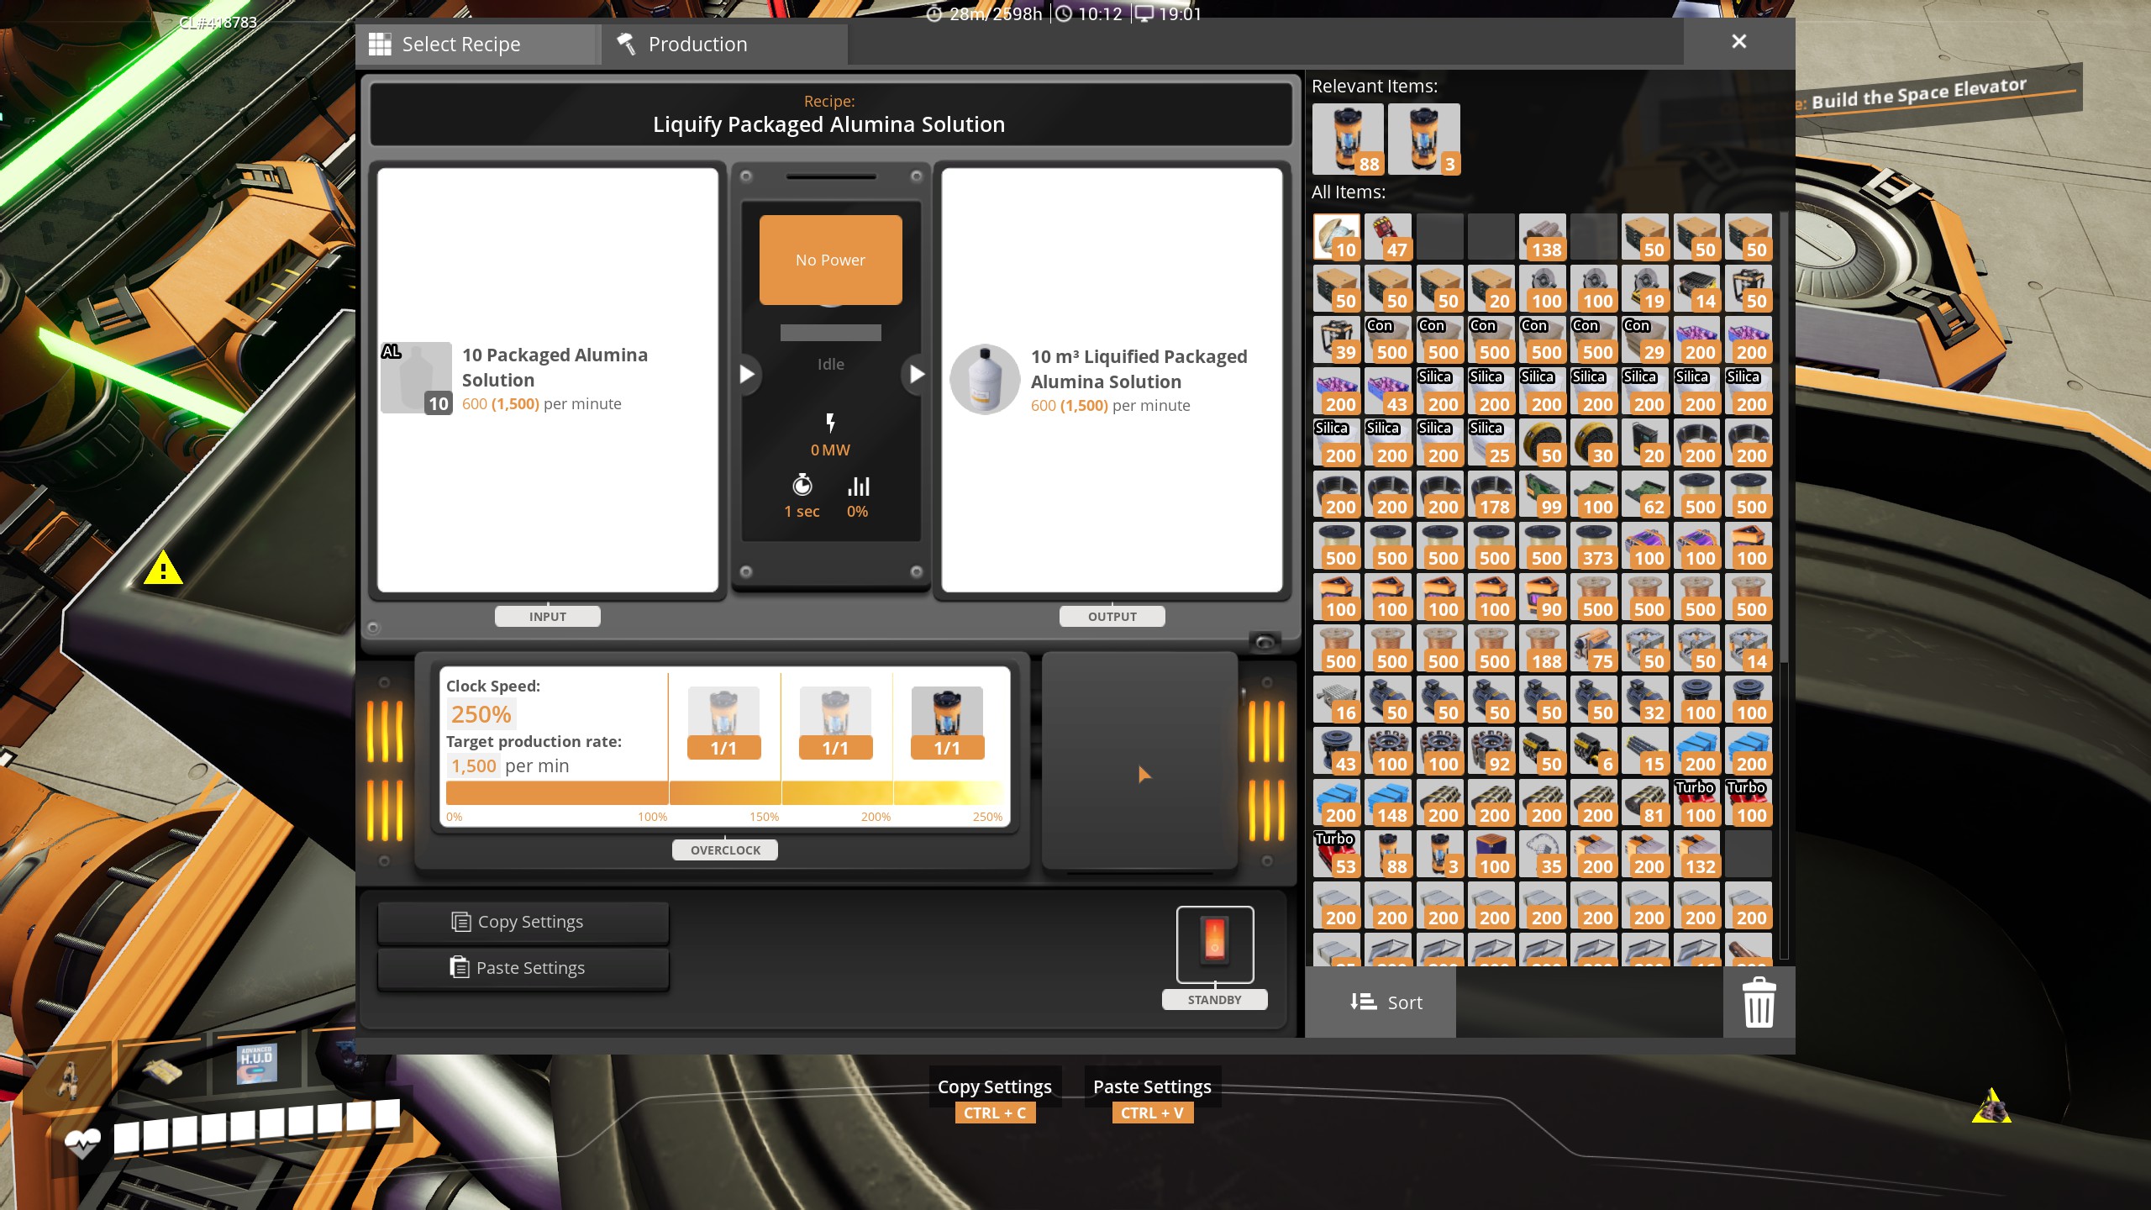Select the inventory item stack of 35
The width and height of the screenshot is (2151, 1210).
coord(1543,854)
